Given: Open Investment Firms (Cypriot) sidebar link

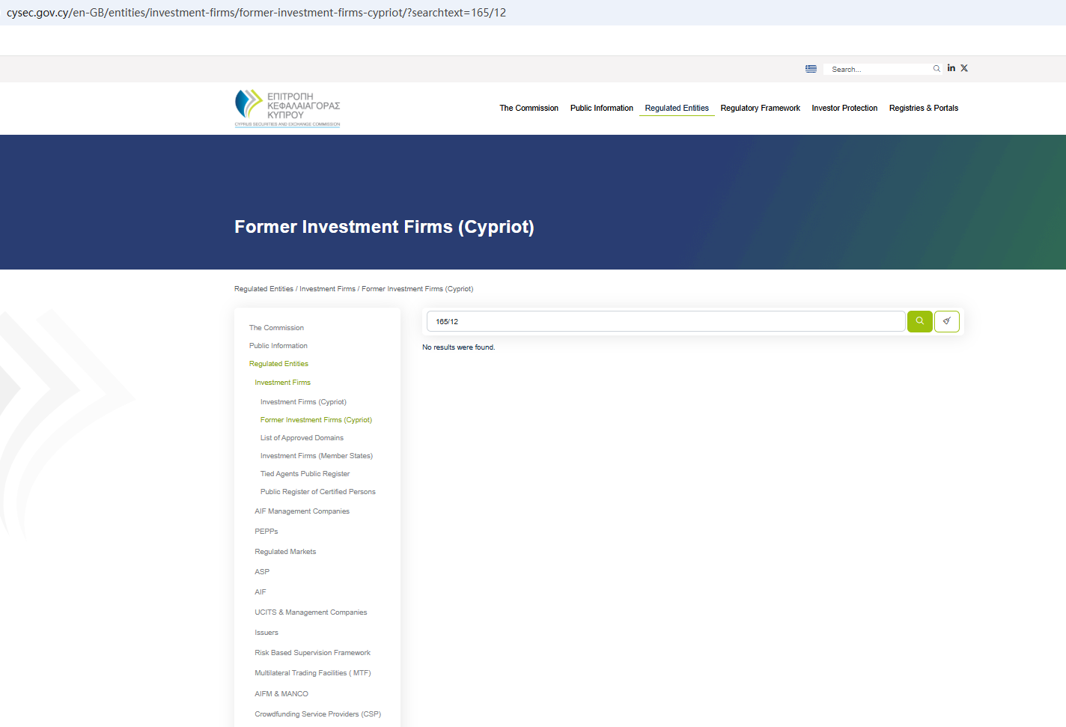Looking at the screenshot, I should tap(303, 402).
